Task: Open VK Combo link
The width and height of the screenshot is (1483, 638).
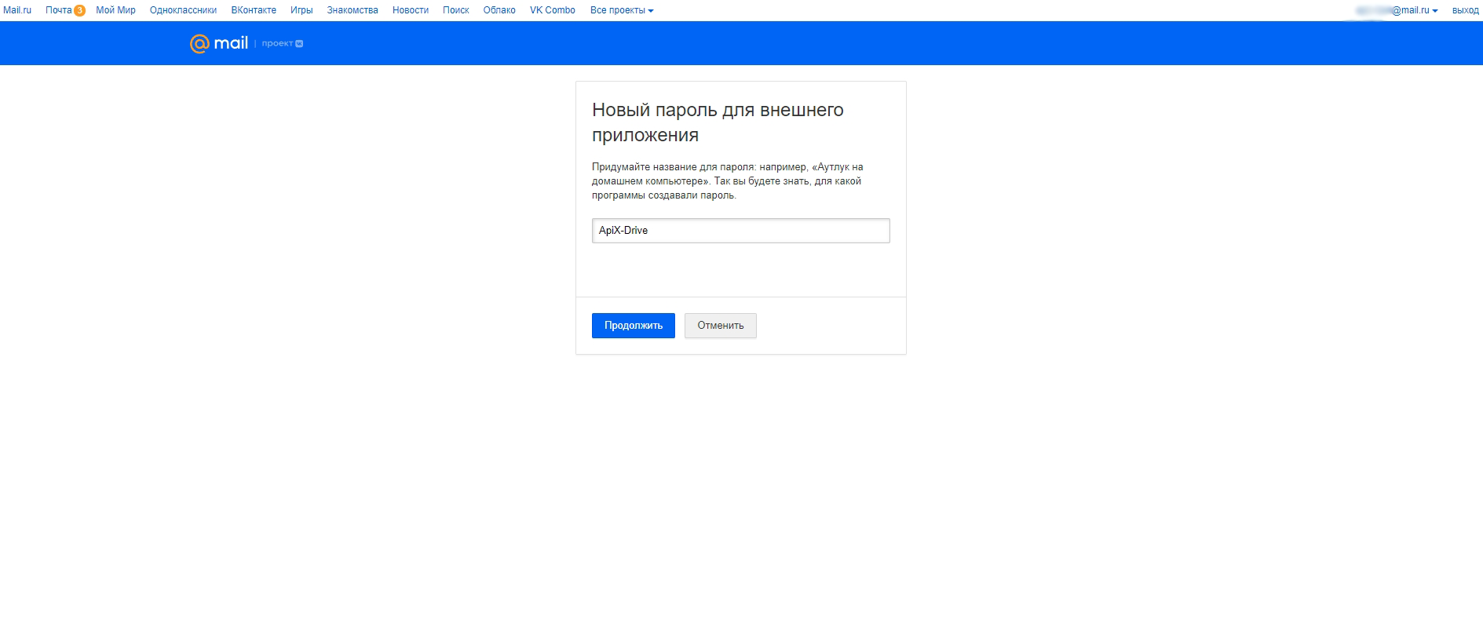Action: click(x=553, y=10)
